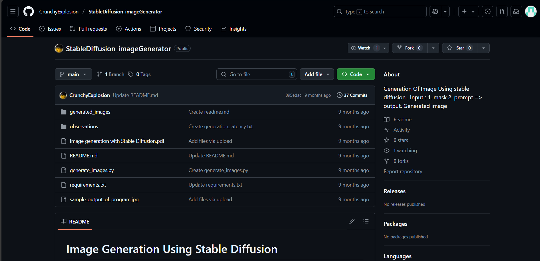Open the Create generation_latency.txt commit message
The width and height of the screenshot is (540, 261).
(x=221, y=126)
